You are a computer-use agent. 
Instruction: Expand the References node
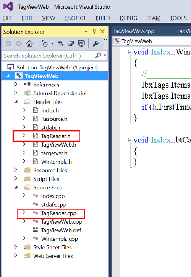tap(16, 84)
